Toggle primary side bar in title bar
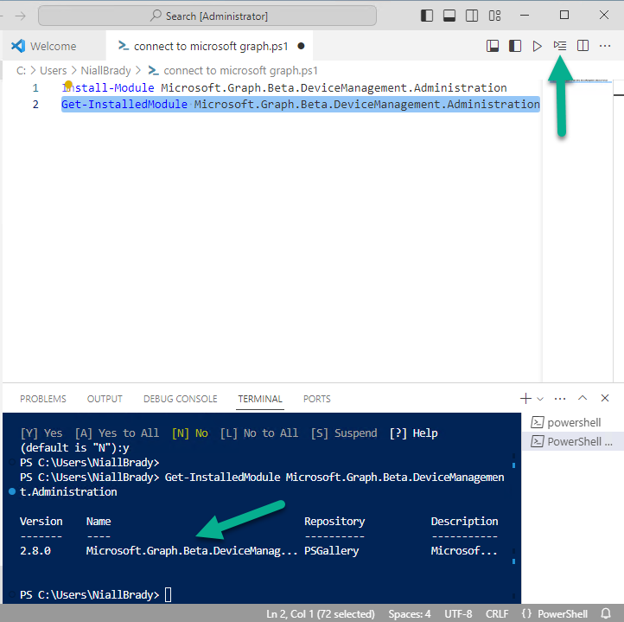 pyautogui.click(x=427, y=16)
